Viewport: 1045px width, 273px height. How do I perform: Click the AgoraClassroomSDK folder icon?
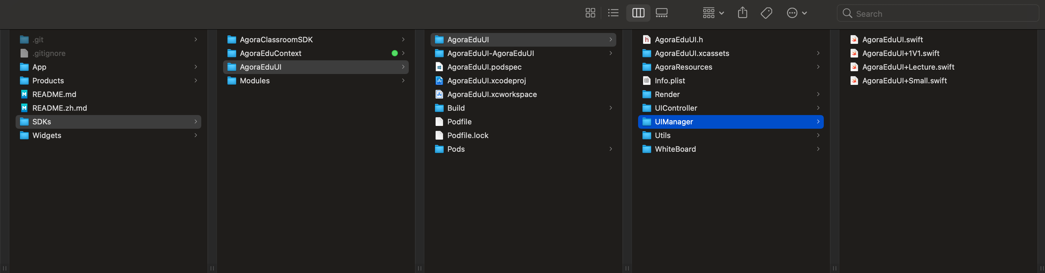[231, 40]
